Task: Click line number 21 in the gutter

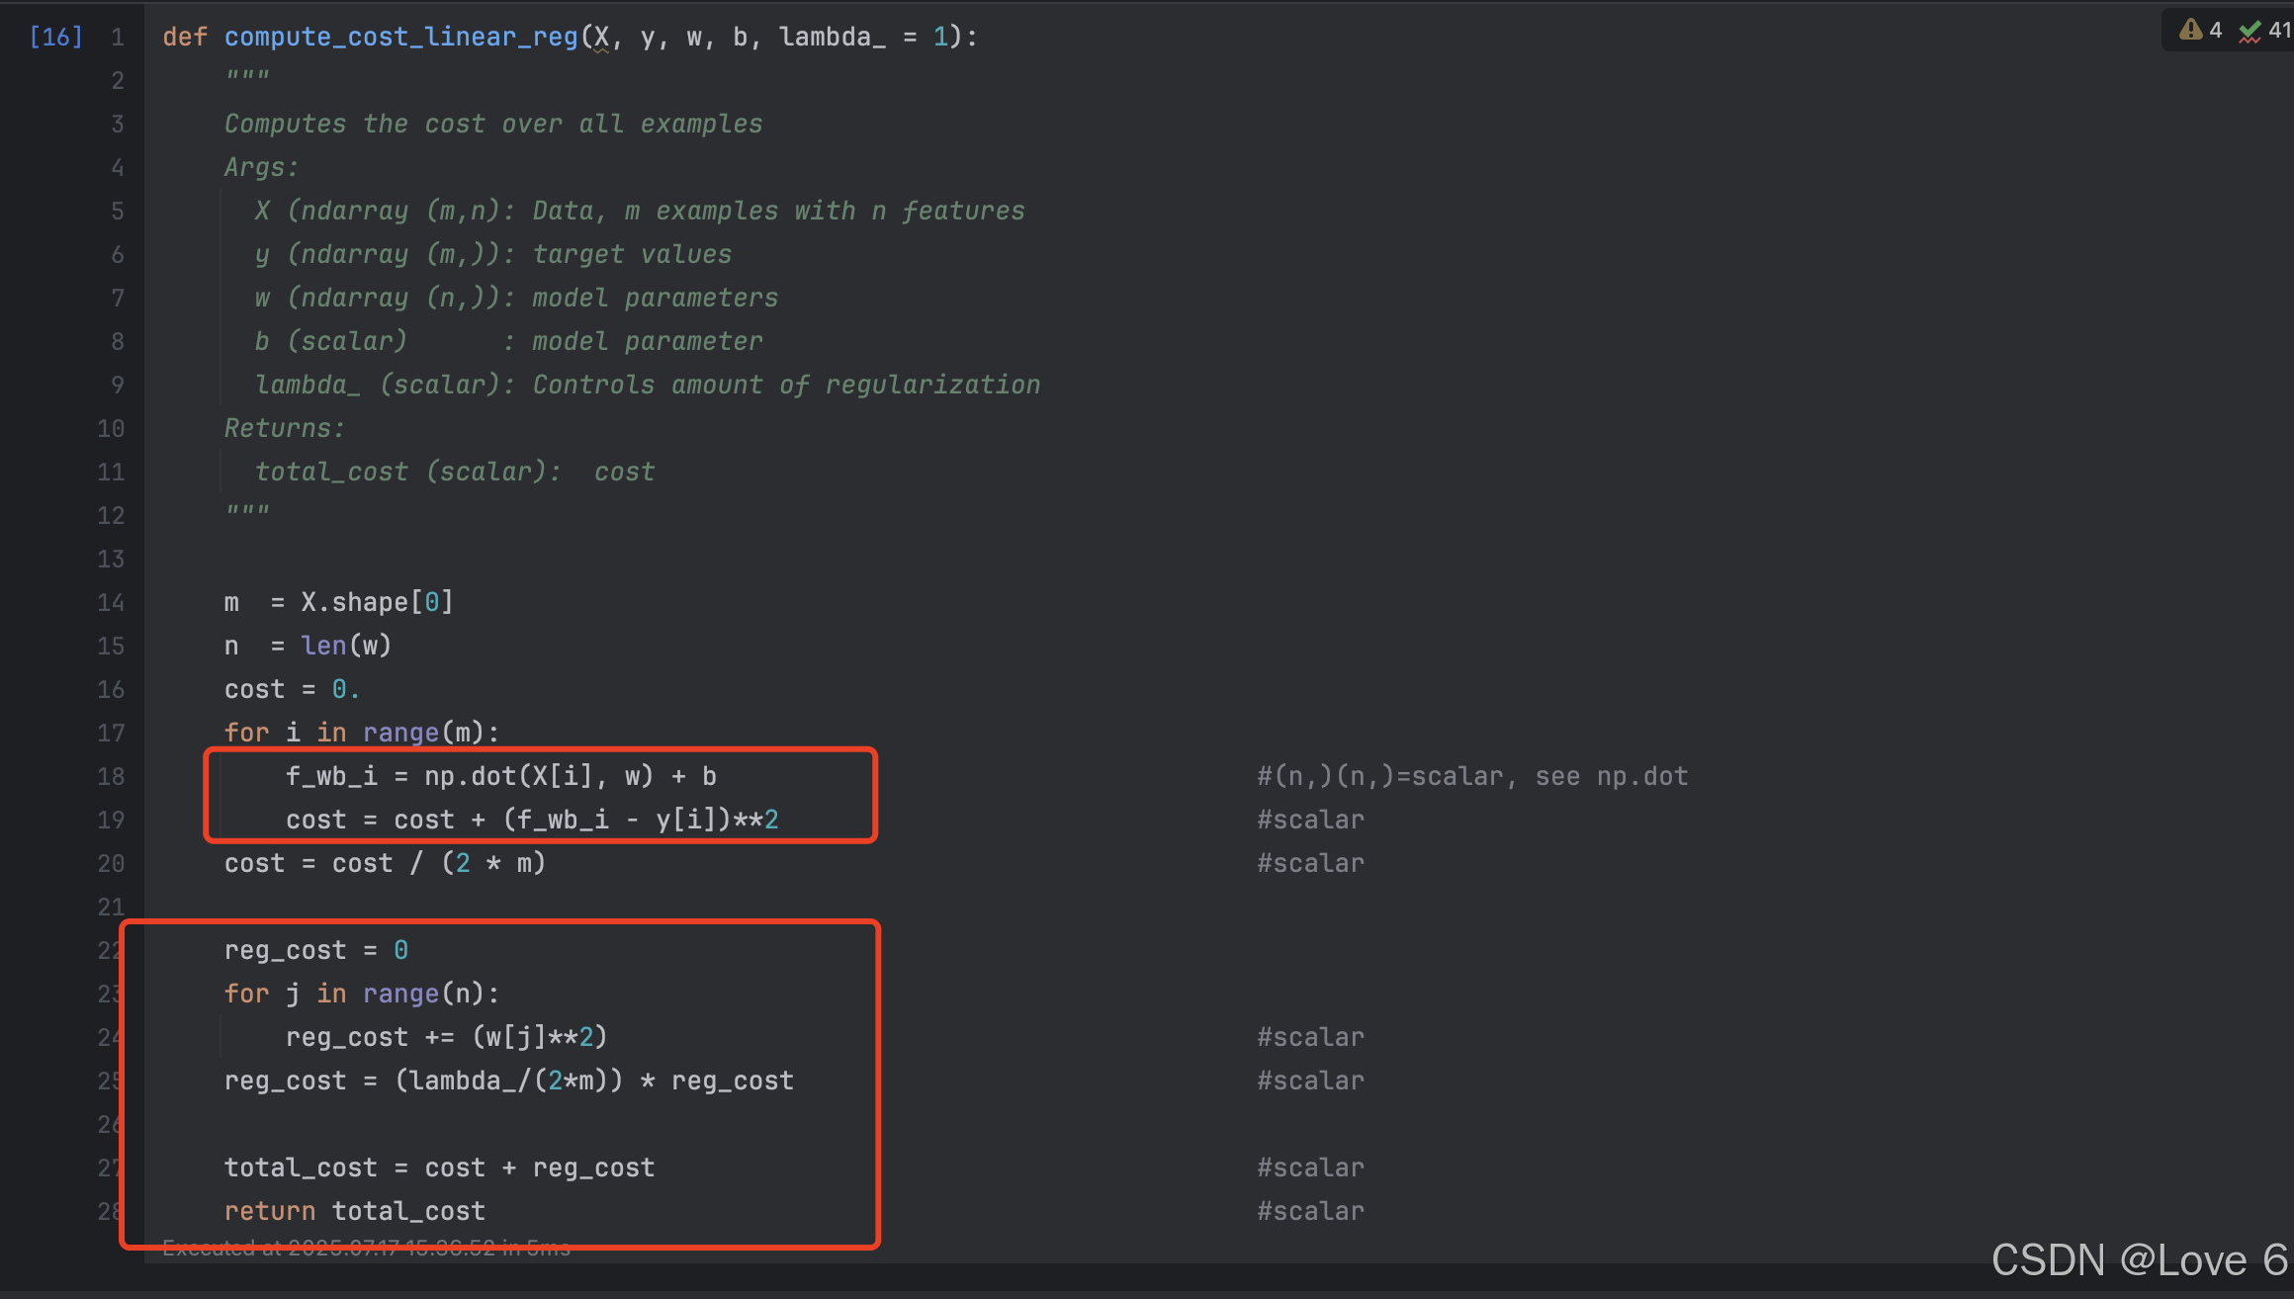Action: coord(111,908)
